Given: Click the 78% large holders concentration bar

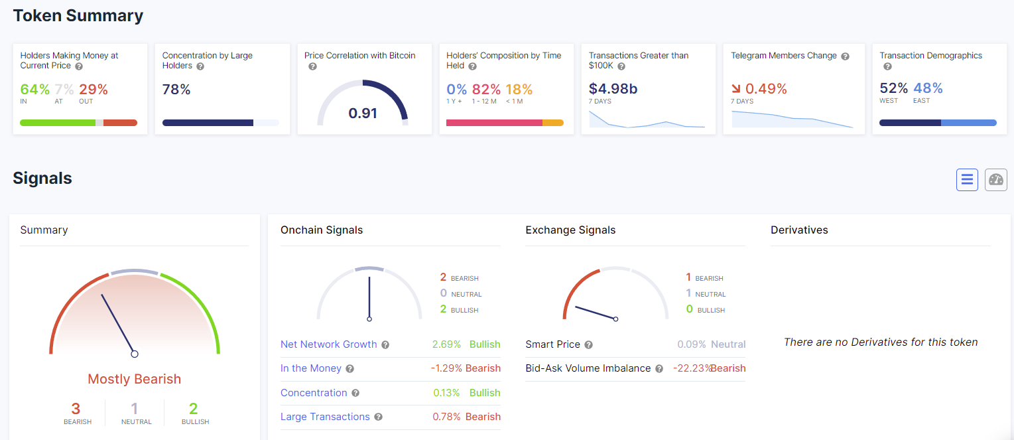Looking at the screenshot, I should pos(221,123).
